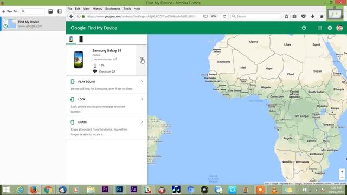Click battery 11% indicator
The image size is (347, 195).
pyautogui.click(x=99, y=66)
